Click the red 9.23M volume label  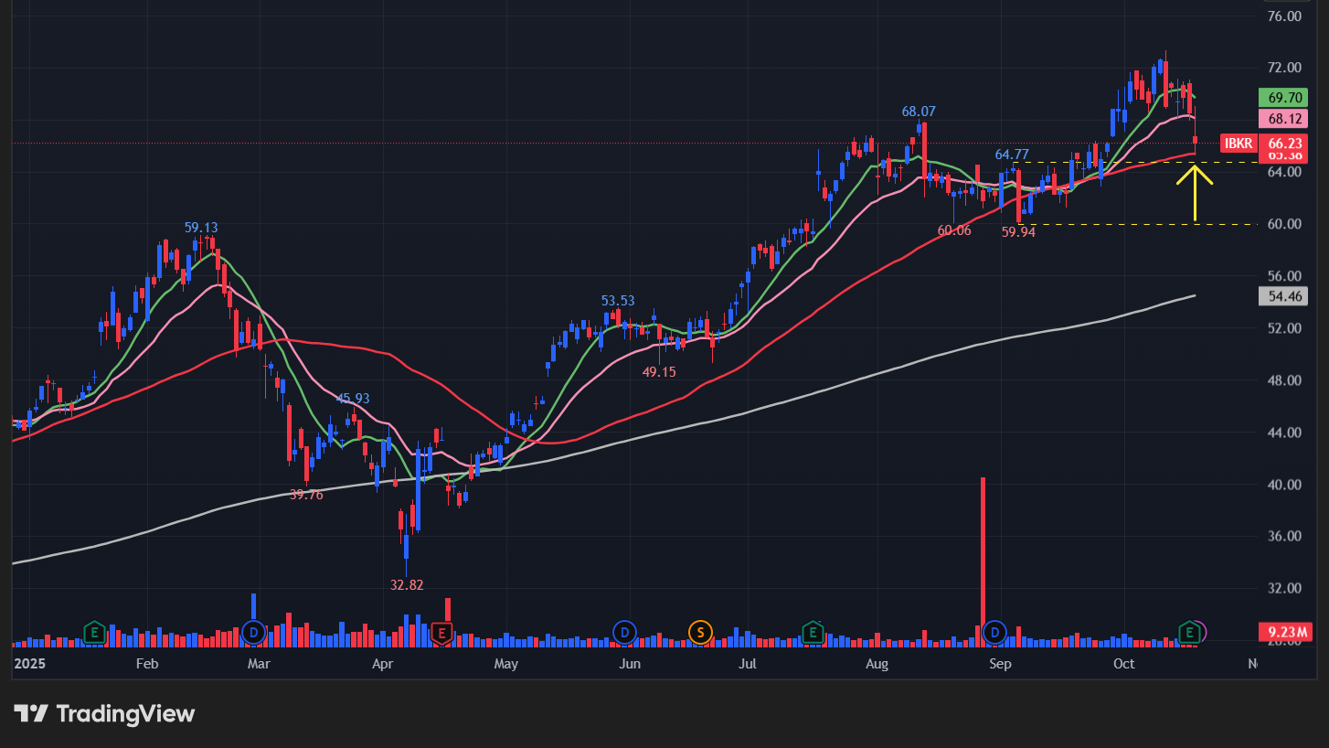click(x=1284, y=632)
